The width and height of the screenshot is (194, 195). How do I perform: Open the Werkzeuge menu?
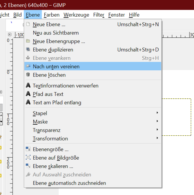coord(76,15)
